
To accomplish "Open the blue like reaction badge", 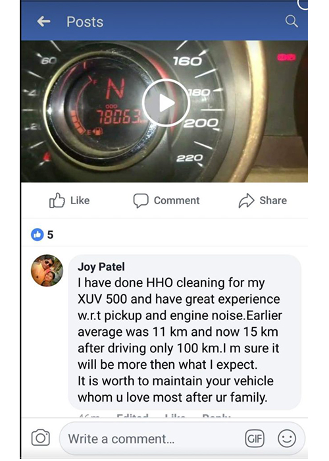I will (38, 234).
